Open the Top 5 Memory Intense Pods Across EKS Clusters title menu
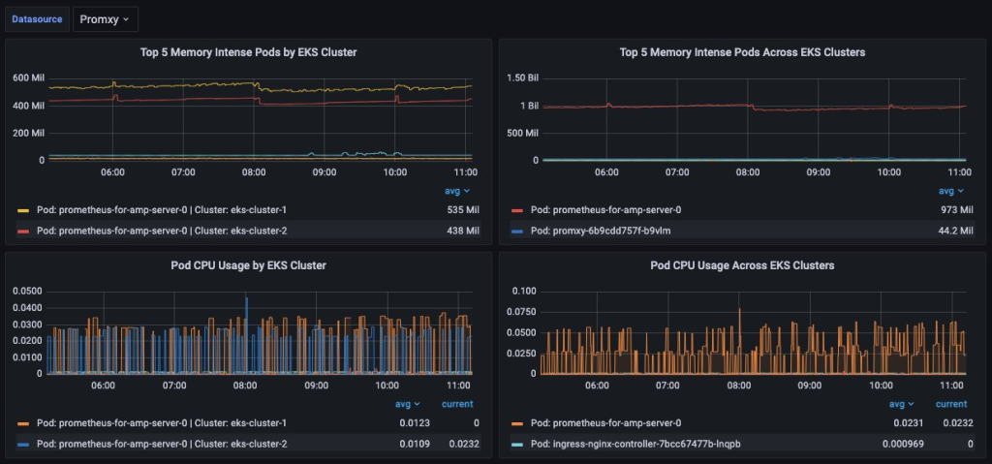The width and height of the screenshot is (992, 464). point(741,51)
